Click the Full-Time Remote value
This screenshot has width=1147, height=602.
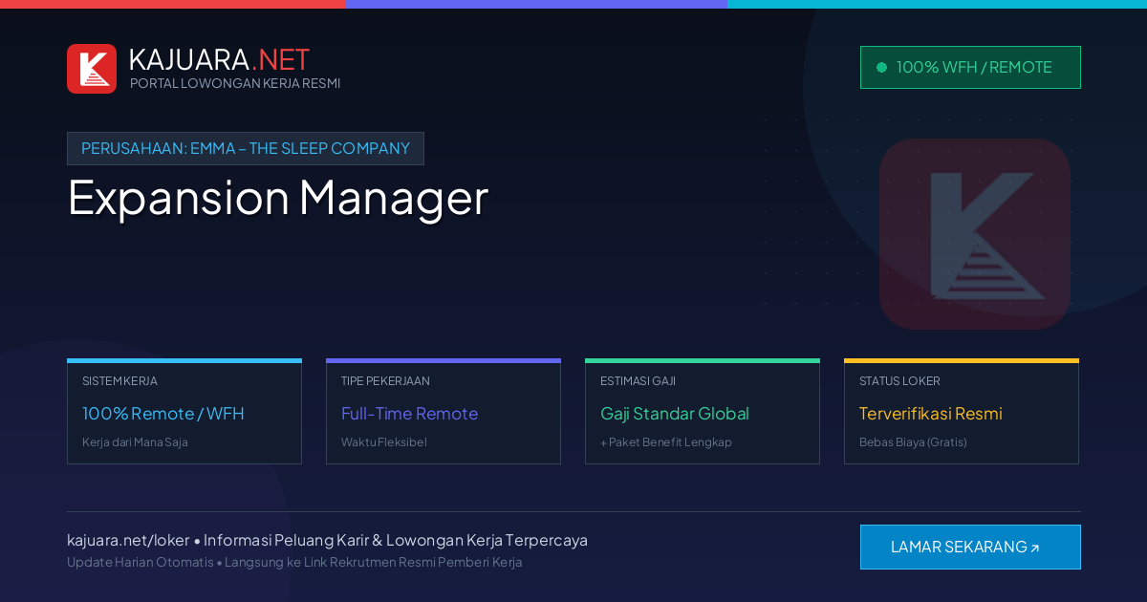[x=409, y=414]
